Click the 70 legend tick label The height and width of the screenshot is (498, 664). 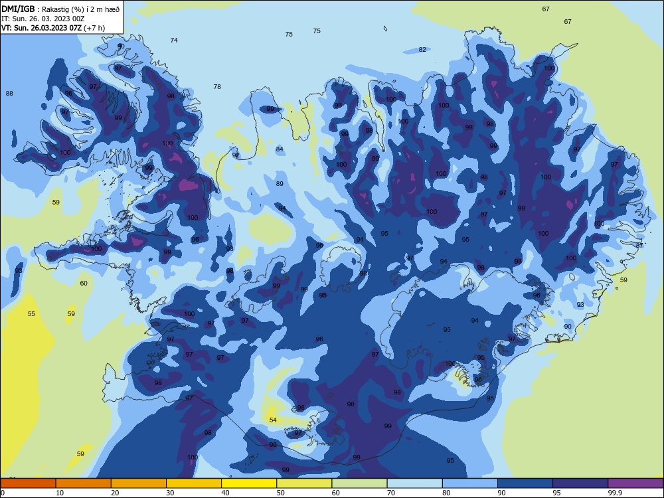point(391,493)
